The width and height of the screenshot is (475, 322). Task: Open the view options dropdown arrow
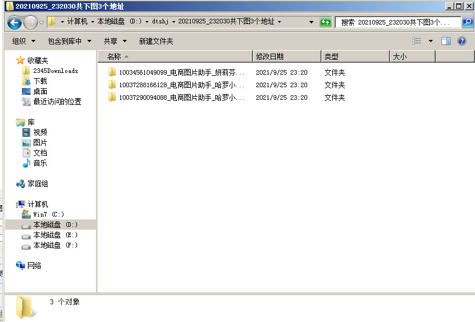[430, 41]
